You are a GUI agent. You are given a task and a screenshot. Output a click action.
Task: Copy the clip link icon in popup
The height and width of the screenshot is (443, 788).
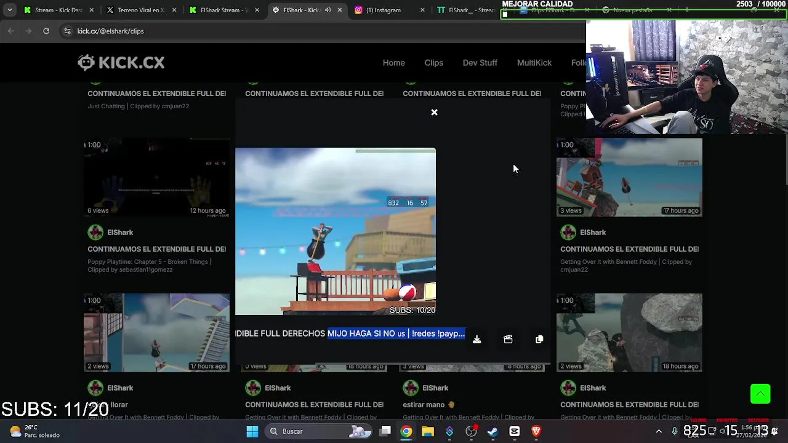pyautogui.click(x=539, y=339)
